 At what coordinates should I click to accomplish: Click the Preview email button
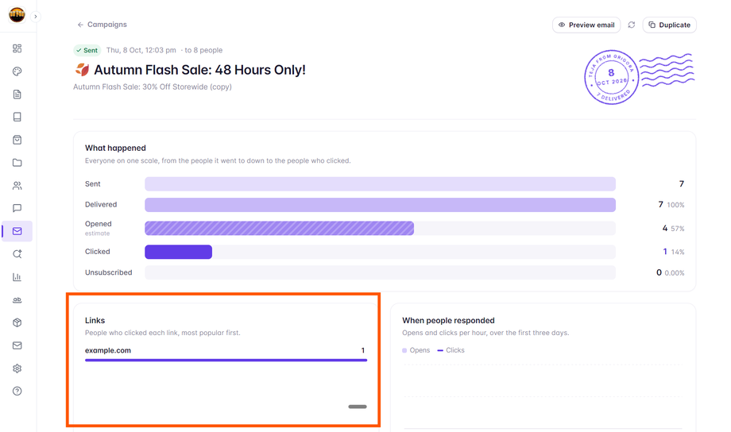tap(586, 25)
